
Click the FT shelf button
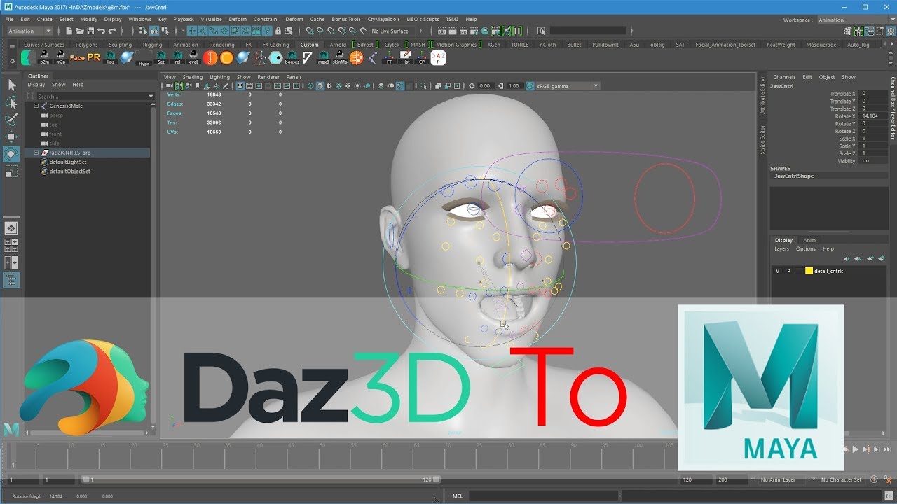pyautogui.click(x=389, y=58)
